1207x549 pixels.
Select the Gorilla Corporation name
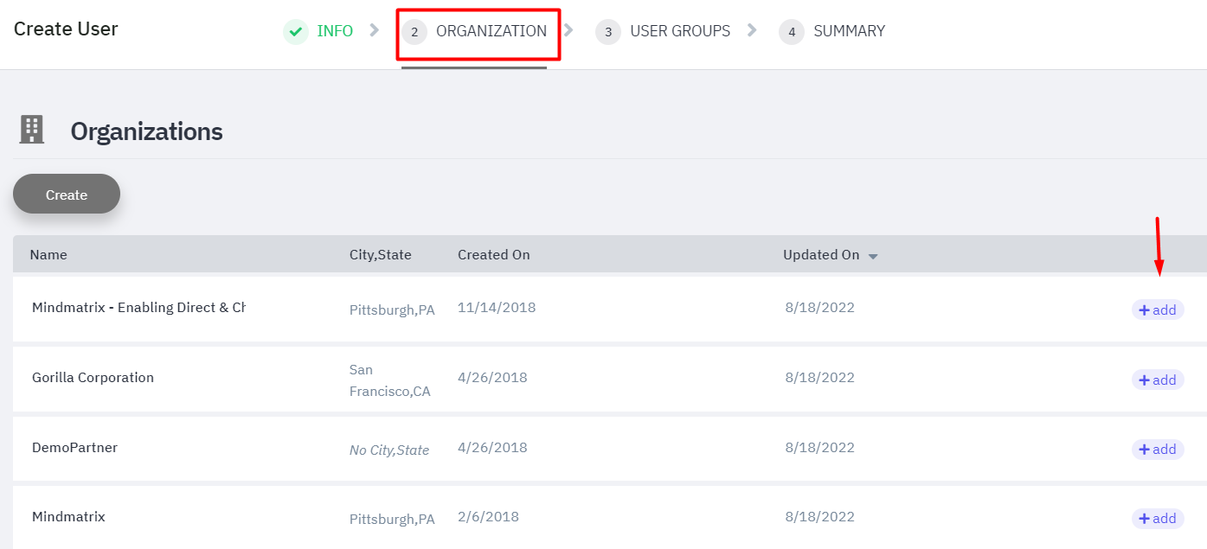click(x=93, y=377)
